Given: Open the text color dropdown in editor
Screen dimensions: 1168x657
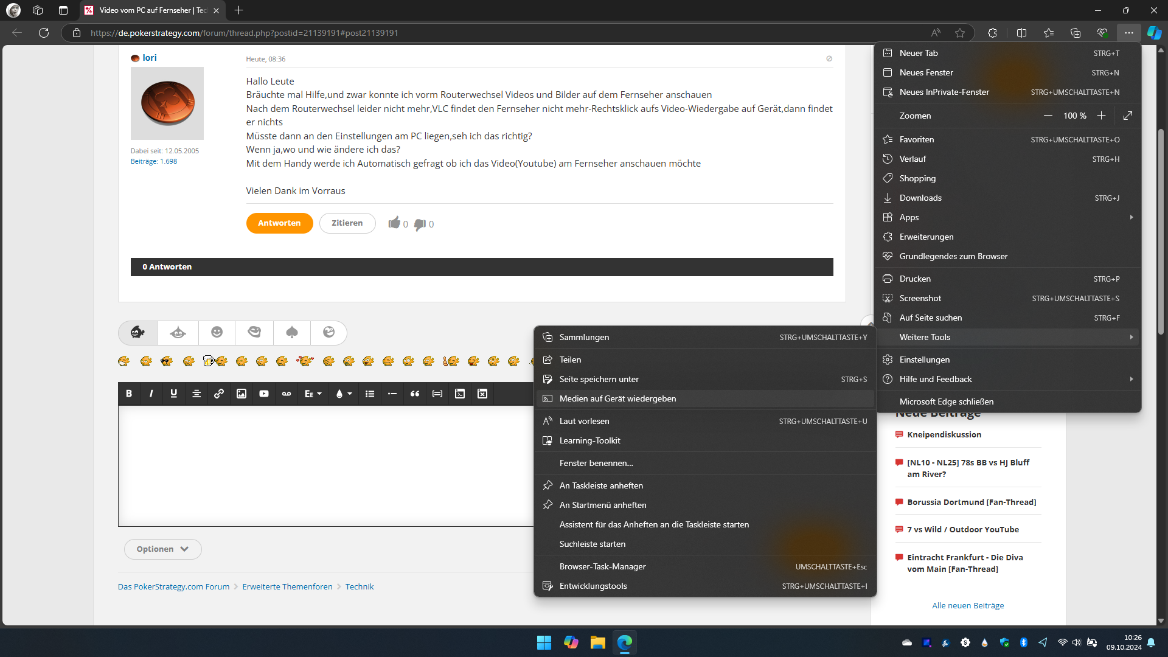Looking at the screenshot, I should tap(344, 394).
